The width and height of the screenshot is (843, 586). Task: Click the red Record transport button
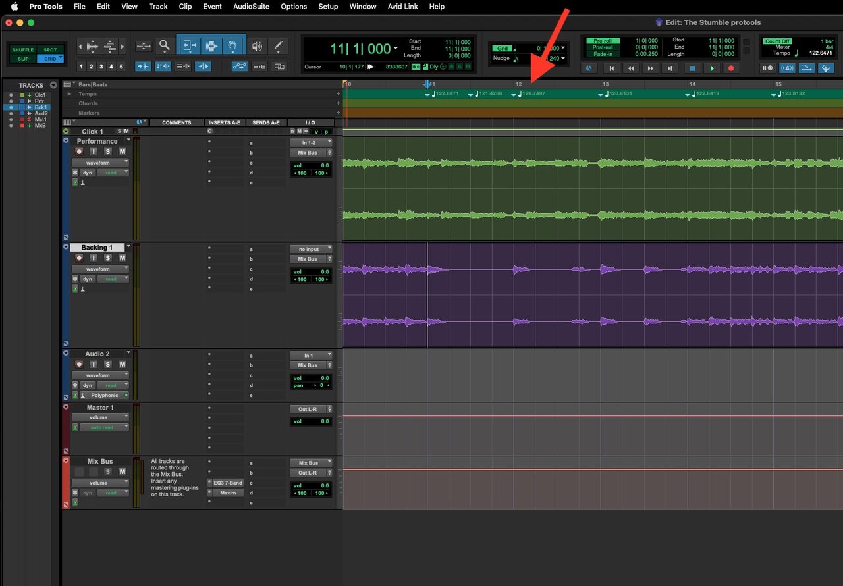tap(731, 68)
